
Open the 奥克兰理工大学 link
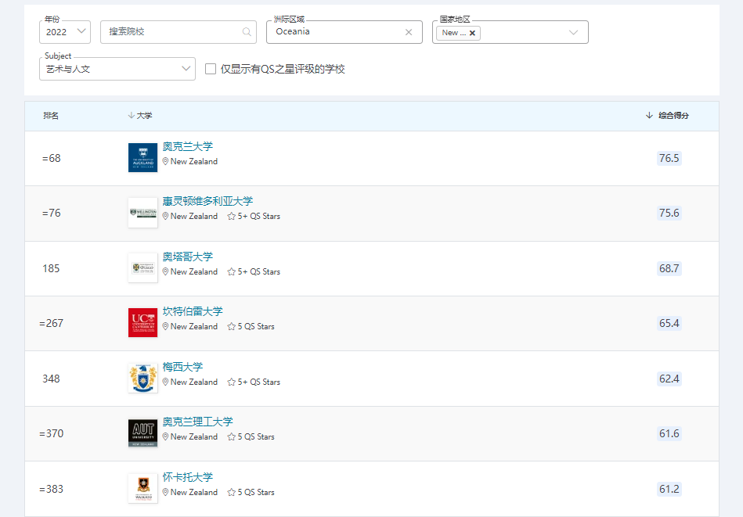197,422
